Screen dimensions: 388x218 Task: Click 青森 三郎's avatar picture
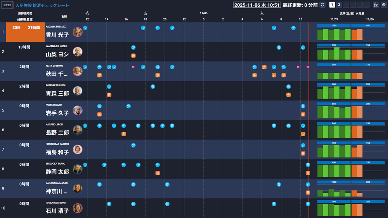78,91
